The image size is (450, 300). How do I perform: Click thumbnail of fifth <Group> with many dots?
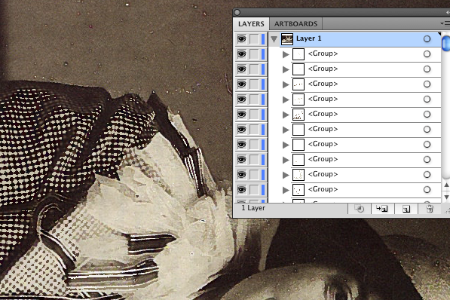pos(298,115)
